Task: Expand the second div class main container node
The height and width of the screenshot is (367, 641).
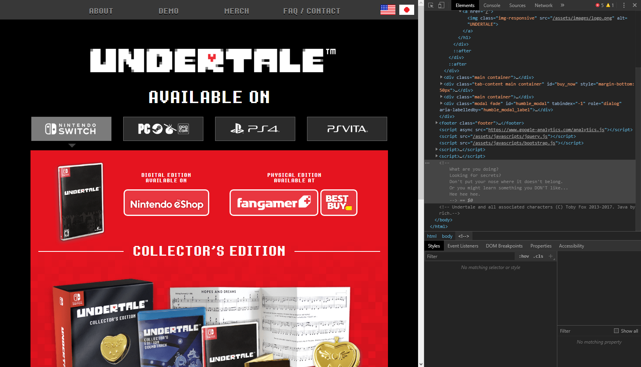Action: [x=441, y=97]
